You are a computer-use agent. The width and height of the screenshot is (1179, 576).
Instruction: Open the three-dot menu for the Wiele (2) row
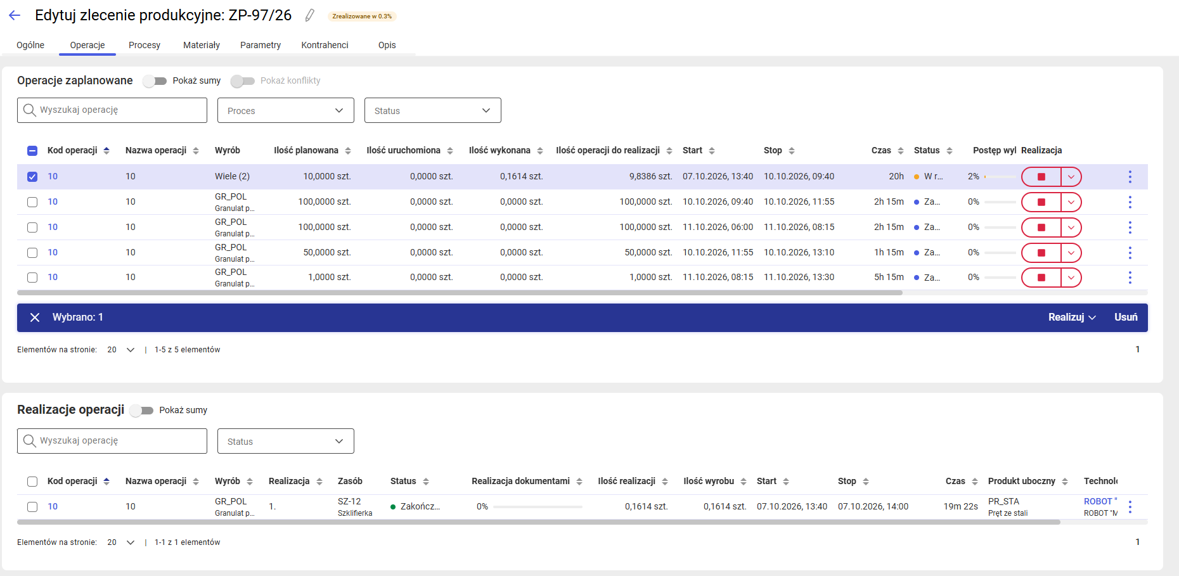(x=1130, y=177)
